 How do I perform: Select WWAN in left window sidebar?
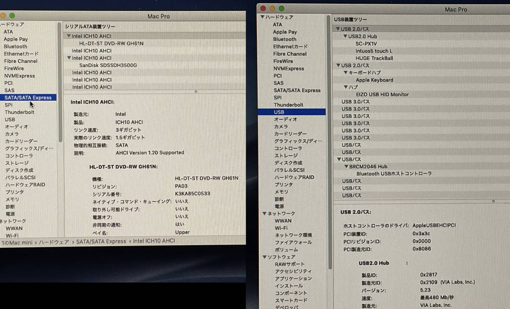point(14,228)
